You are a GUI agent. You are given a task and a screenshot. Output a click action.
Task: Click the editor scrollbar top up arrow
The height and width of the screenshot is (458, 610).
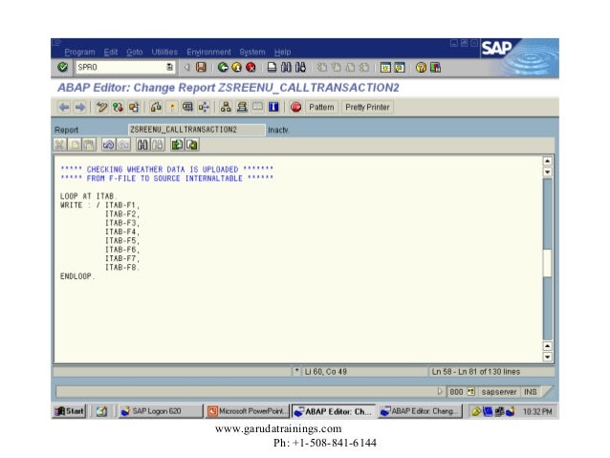547,161
